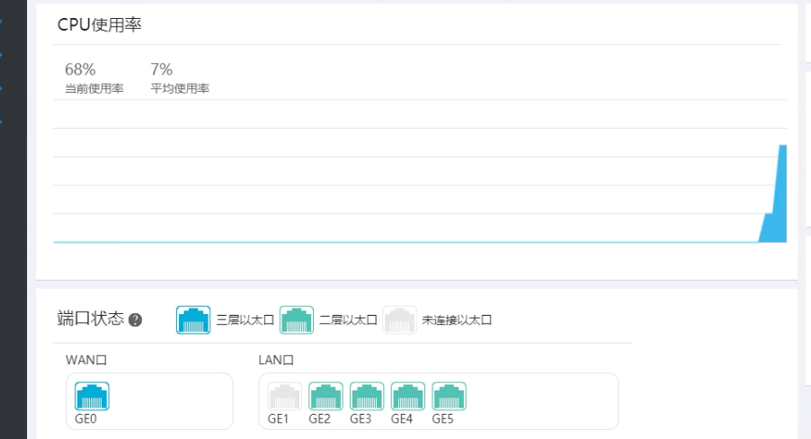Pick the GE5 LAN port icon
The width and height of the screenshot is (811, 439).
pos(449,397)
